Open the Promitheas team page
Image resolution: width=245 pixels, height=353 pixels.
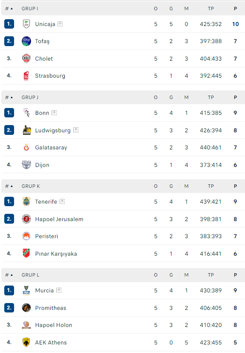(51, 308)
